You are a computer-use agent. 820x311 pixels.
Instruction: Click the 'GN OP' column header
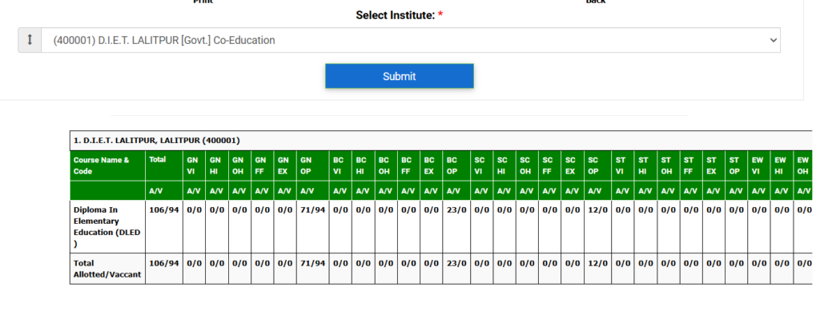click(x=313, y=165)
